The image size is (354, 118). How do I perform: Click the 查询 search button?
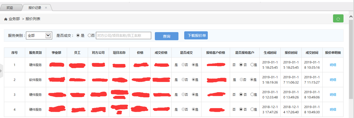click(166, 36)
